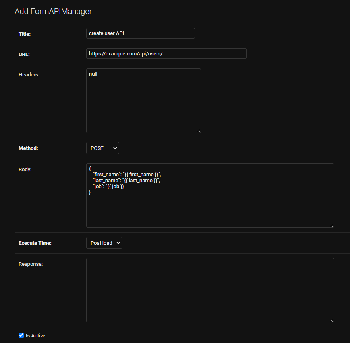
Task: Click inside the Response textarea
Action: click(x=210, y=290)
